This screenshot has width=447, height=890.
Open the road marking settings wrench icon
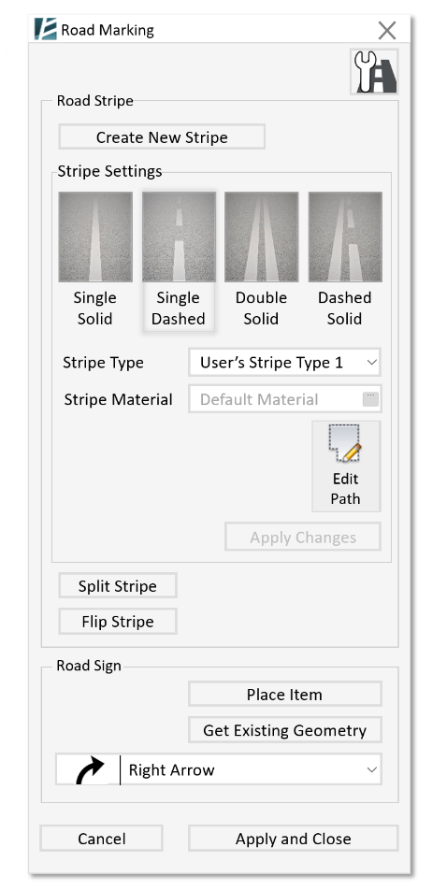pyautogui.click(x=374, y=72)
